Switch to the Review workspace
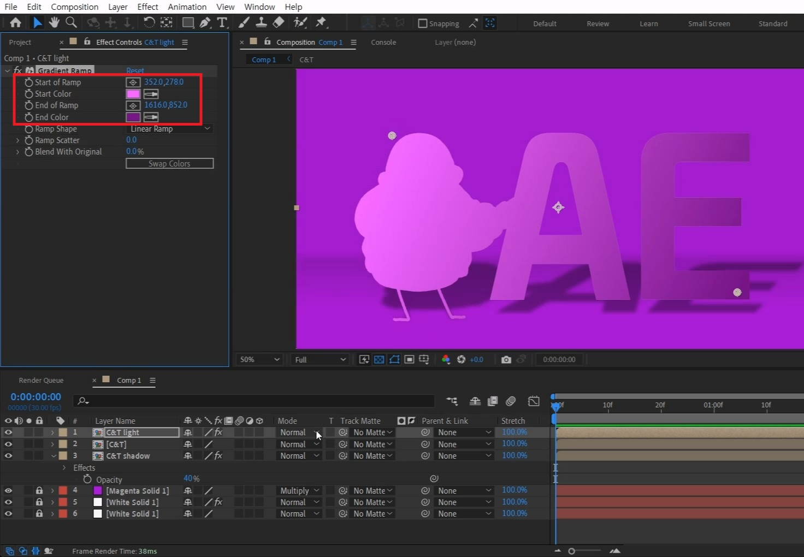Screen dimensions: 804x557 coord(598,23)
